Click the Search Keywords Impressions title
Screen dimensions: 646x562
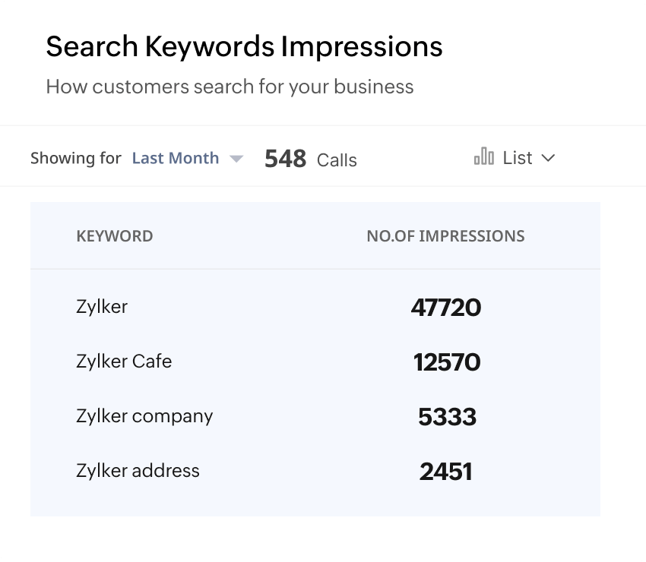pos(244,47)
